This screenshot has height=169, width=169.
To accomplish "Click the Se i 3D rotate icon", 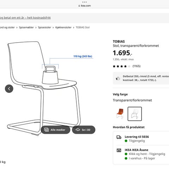I will [x=78, y=130].
